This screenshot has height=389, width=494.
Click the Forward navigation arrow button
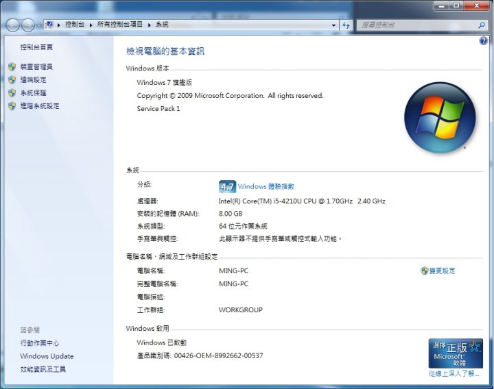coord(28,25)
